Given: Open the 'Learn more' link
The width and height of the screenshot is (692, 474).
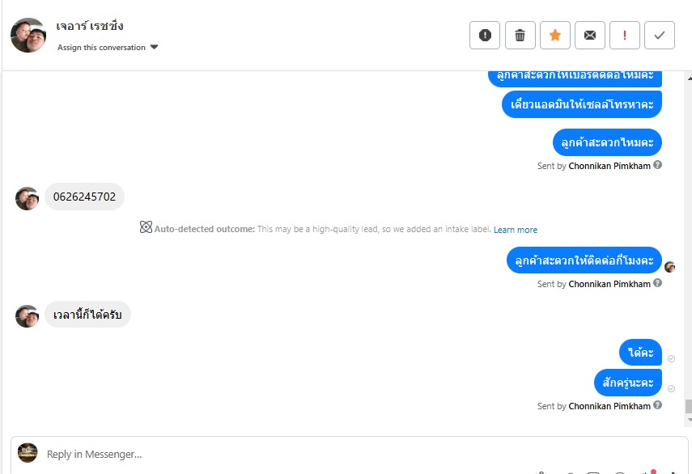Looking at the screenshot, I should coord(516,230).
